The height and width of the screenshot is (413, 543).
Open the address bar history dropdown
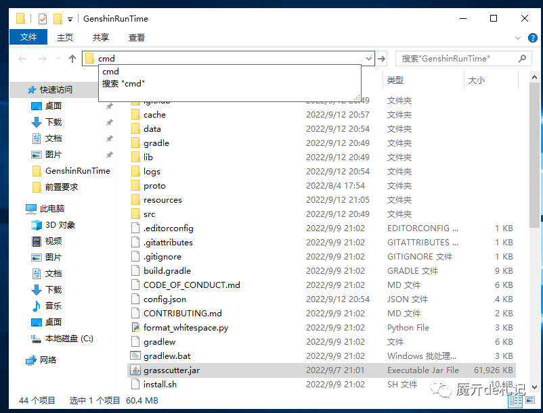click(369, 58)
